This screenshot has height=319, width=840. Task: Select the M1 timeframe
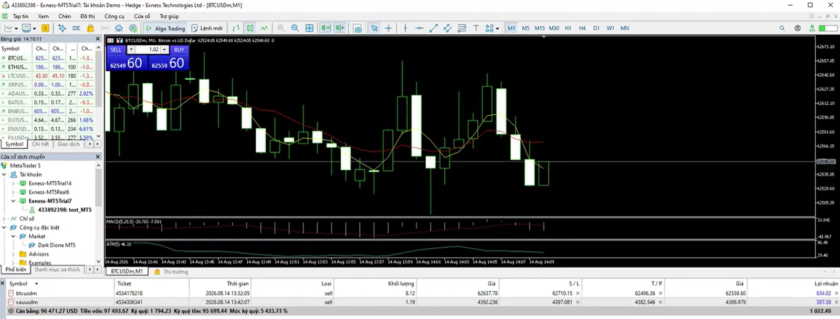coord(511,28)
